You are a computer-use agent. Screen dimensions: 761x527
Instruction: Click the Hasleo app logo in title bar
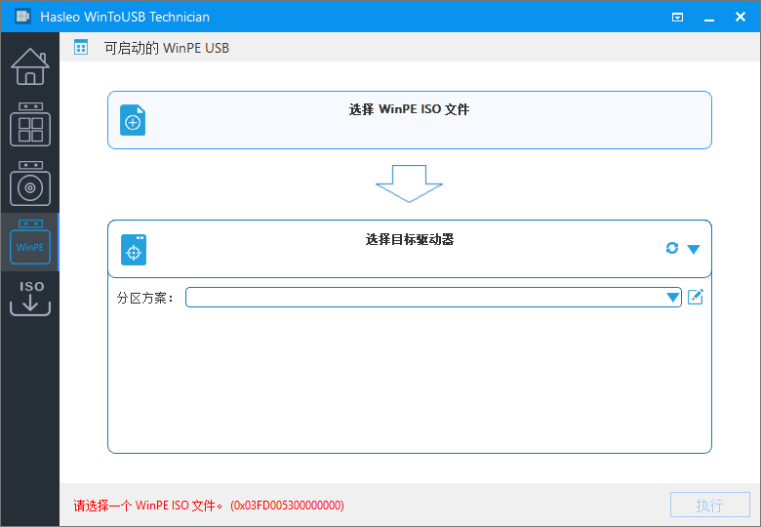21,17
